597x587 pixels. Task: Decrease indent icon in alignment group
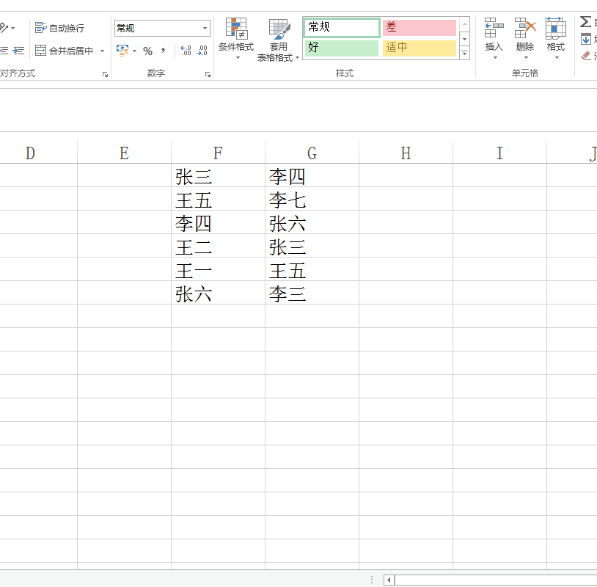[x=4, y=51]
